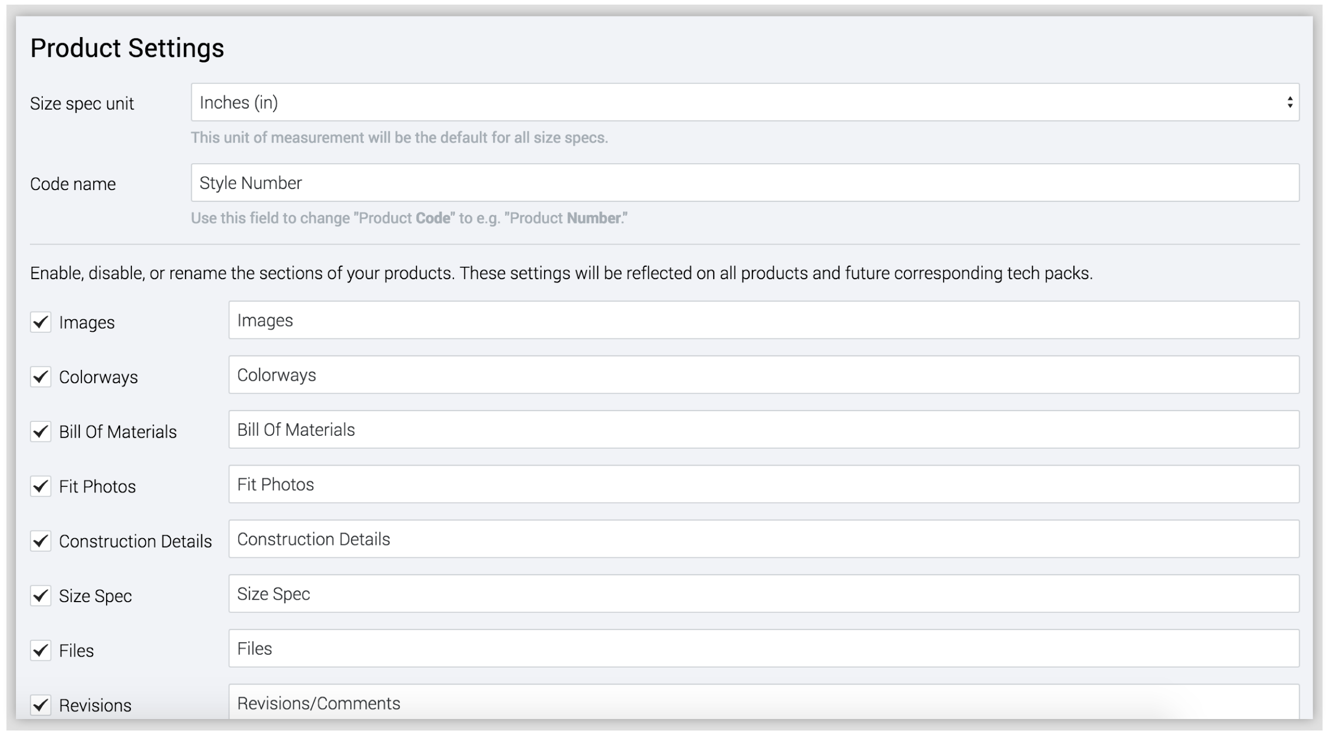Uncheck the Images section checkbox
The image size is (1329, 735).
point(41,322)
